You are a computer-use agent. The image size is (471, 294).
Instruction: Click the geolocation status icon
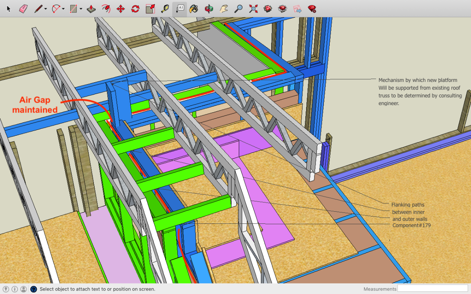pos(6,289)
